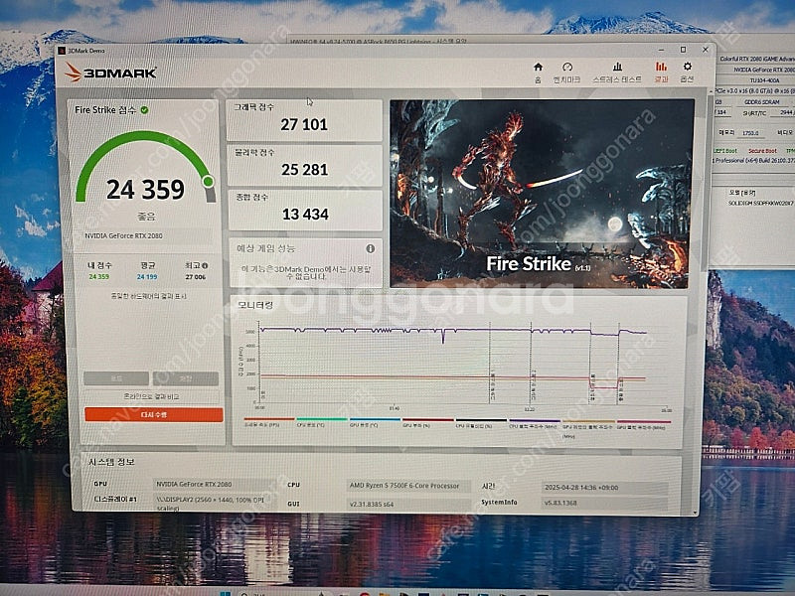Toggle the CPU 온도 legend line
This screenshot has height=596, width=795.
[321, 422]
